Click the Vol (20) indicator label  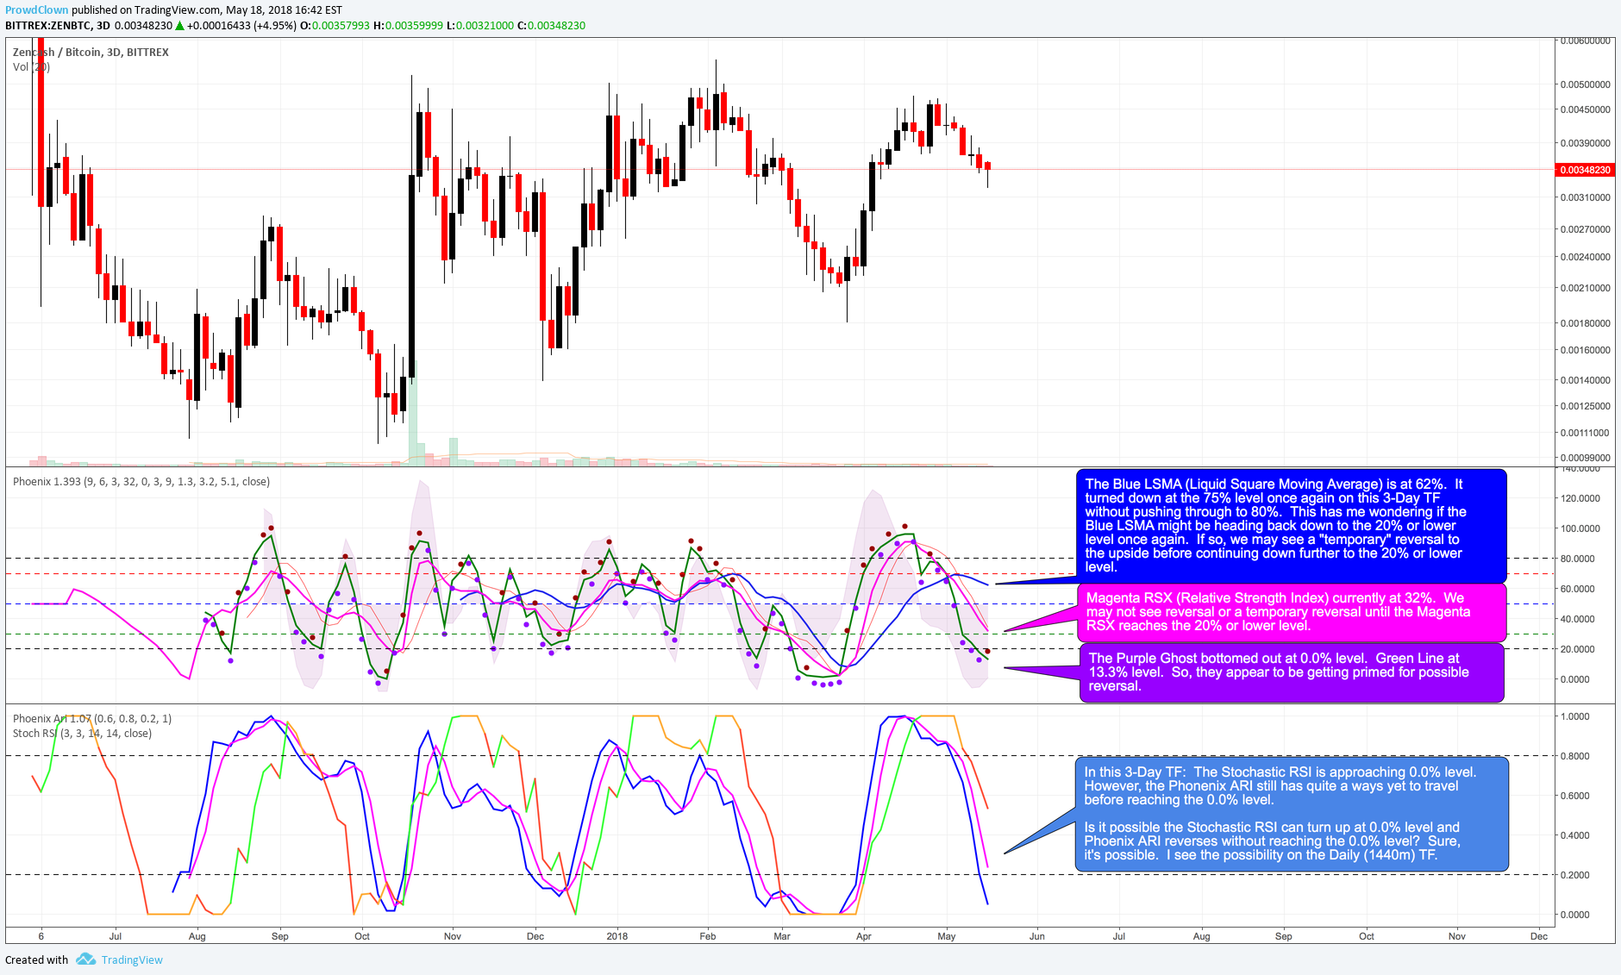pyautogui.click(x=31, y=66)
